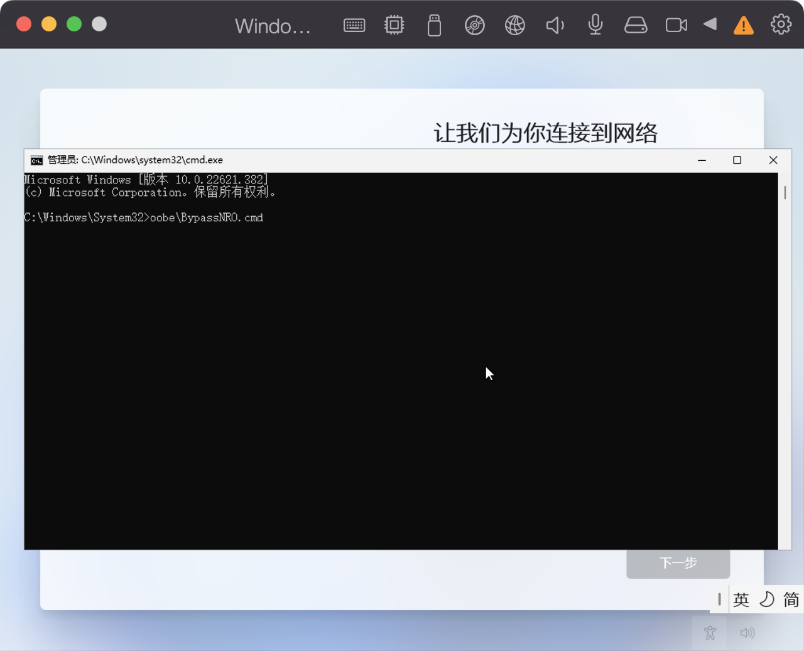Viewport: 804px width, 651px height.
Task: Click the 简 simplified Chinese indicator
Action: coord(791,599)
